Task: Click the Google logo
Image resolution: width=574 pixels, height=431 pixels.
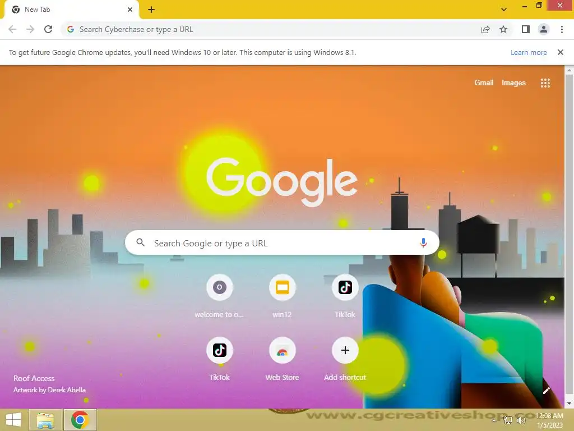Action: (282, 182)
